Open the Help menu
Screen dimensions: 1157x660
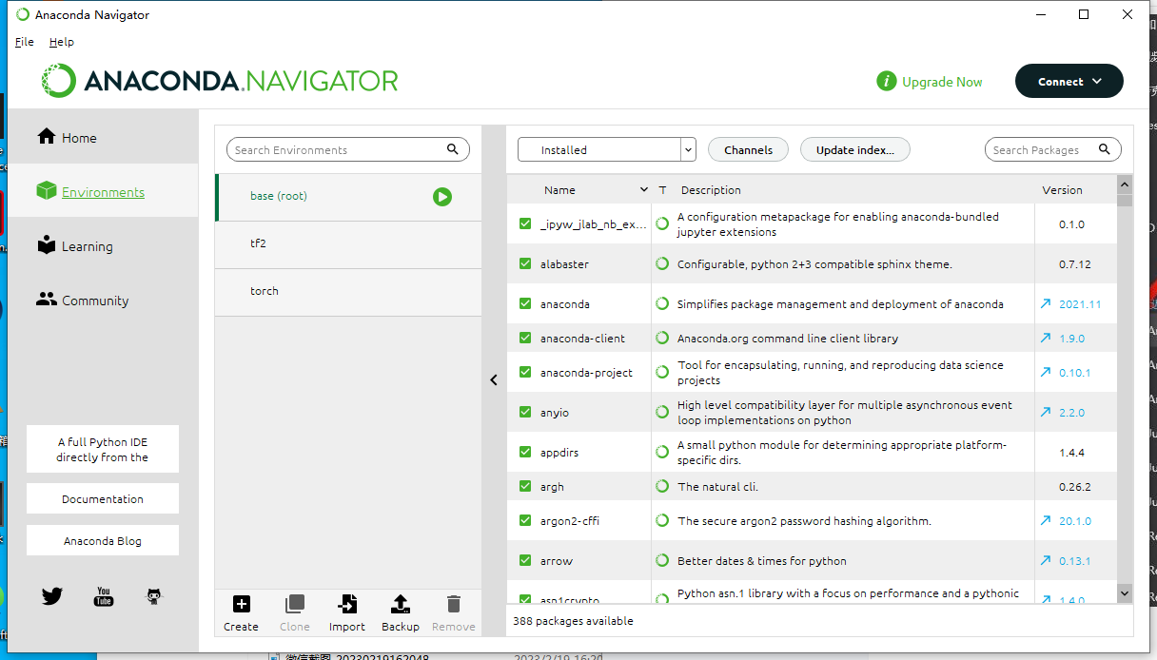62,42
